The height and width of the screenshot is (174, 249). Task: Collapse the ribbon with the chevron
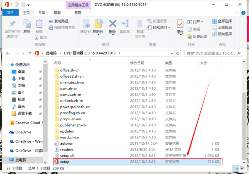[x=237, y=13]
